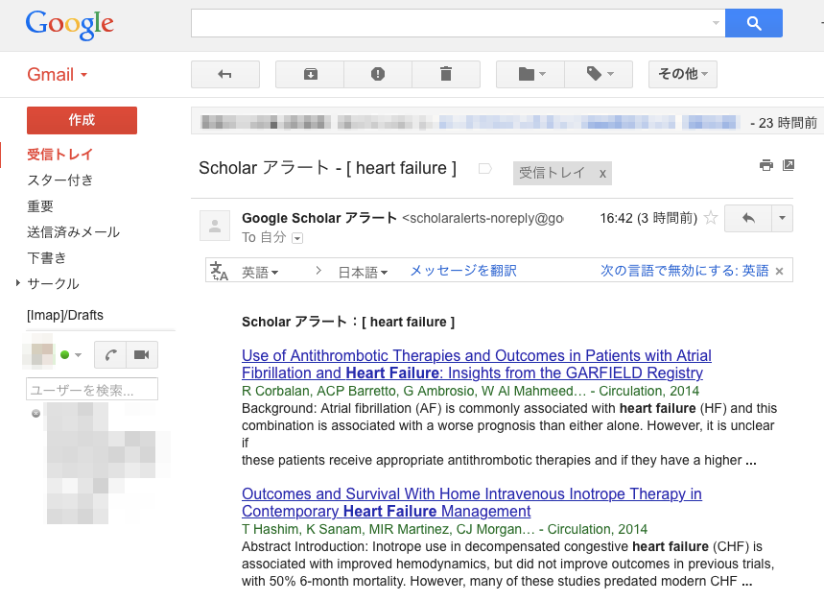Click your chat profile picture
This screenshot has height=601, width=824.
40,352
